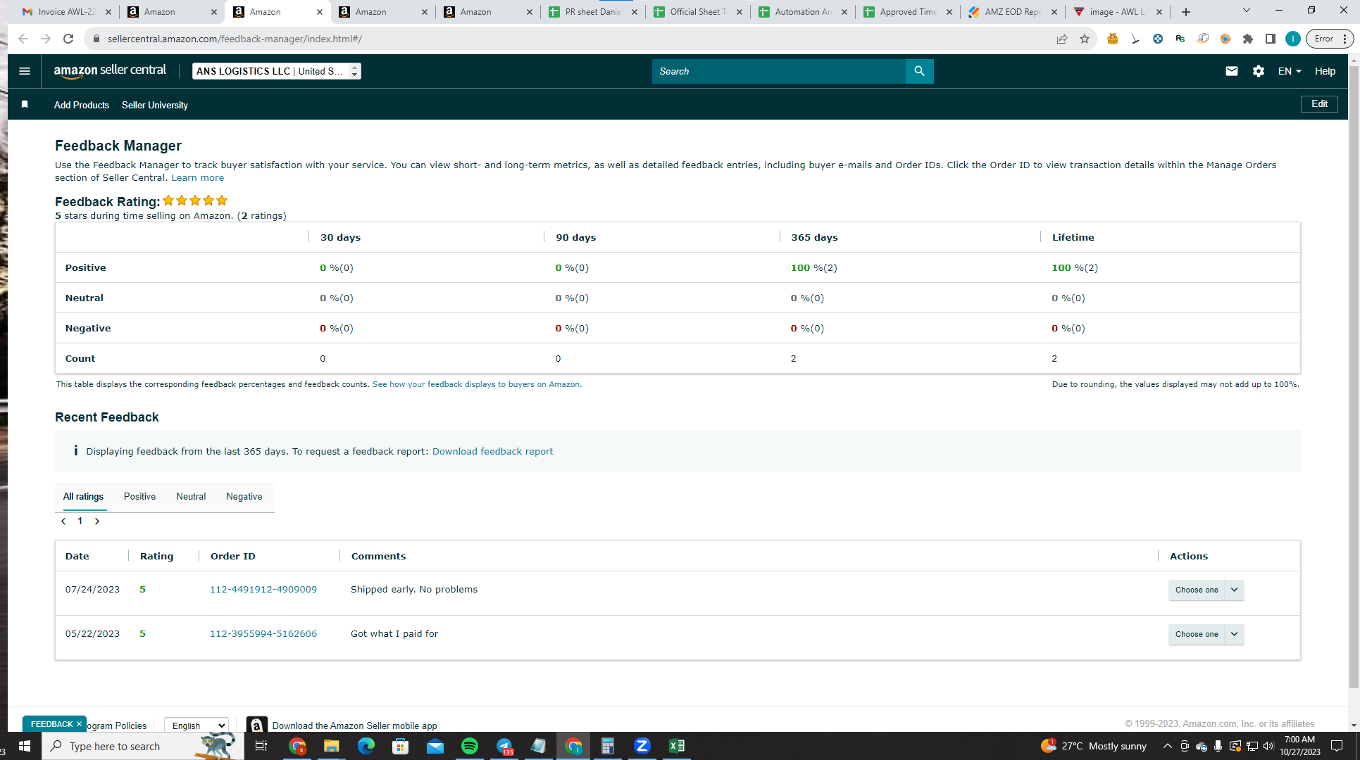Click the Seller Central search field

pyautogui.click(x=778, y=71)
